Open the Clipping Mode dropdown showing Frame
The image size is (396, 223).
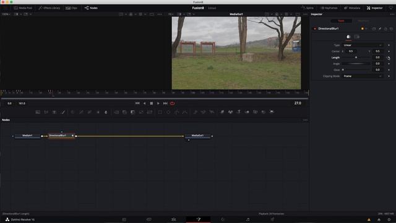(x=363, y=76)
